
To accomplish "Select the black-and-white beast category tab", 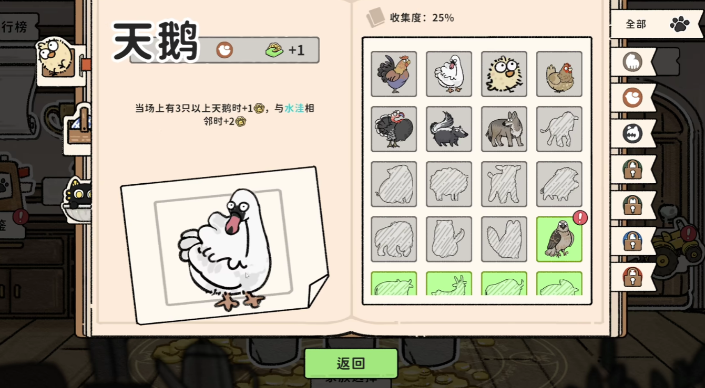I will click(633, 133).
